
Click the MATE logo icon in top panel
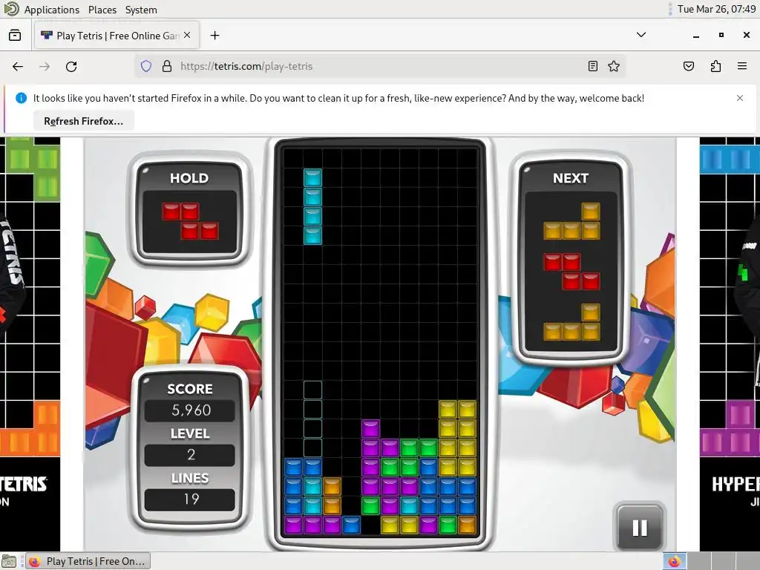pos(10,9)
